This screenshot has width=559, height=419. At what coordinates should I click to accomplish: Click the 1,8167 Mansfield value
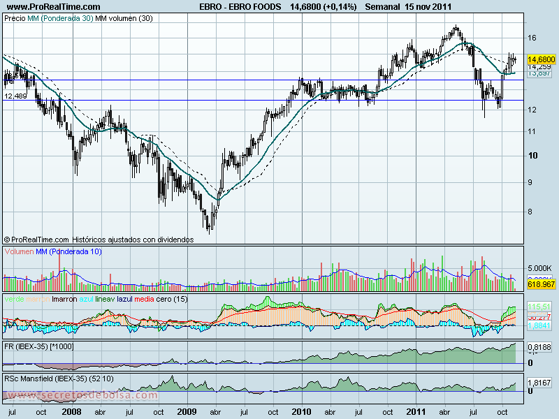pos(539,383)
